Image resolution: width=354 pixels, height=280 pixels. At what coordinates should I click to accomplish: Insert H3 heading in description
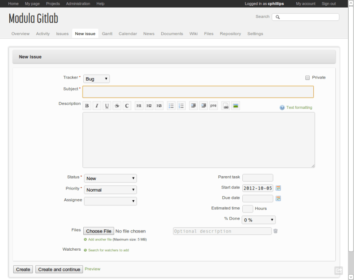[159, 106]
